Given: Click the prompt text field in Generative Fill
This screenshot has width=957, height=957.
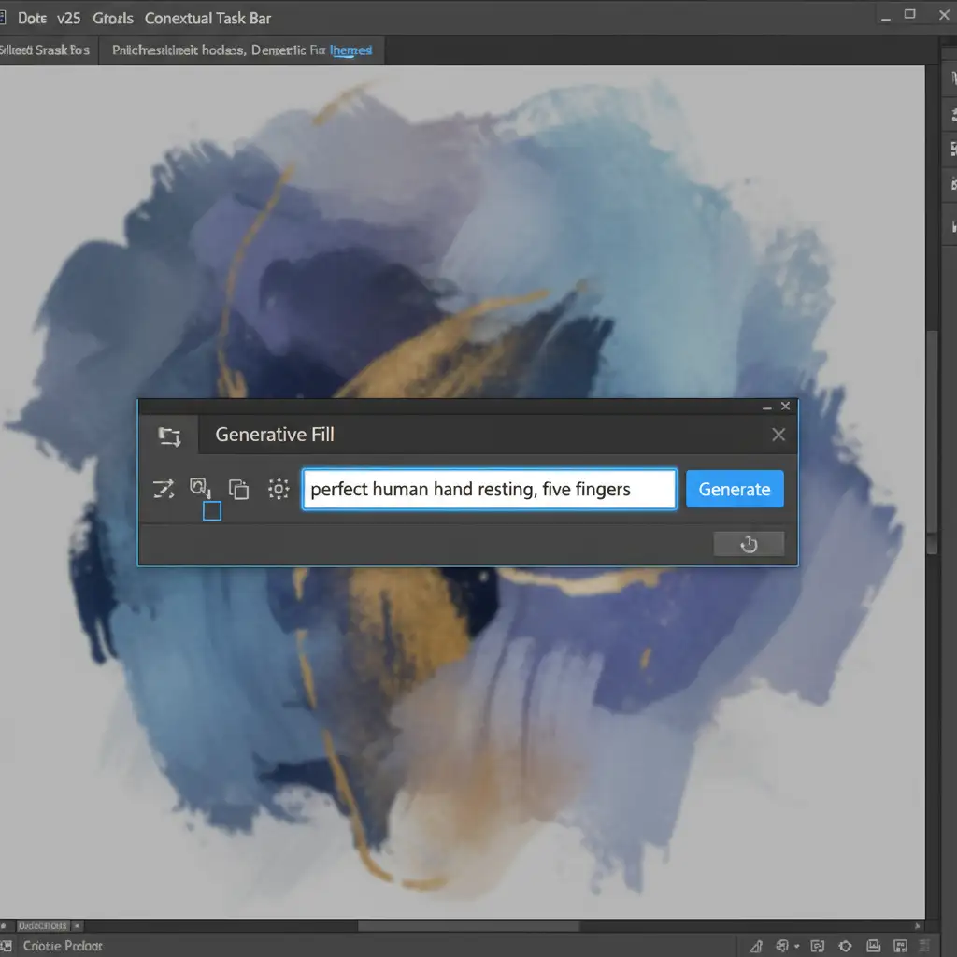Looking at the screenshot, I should pyautogui.click(x=489, y=489).
